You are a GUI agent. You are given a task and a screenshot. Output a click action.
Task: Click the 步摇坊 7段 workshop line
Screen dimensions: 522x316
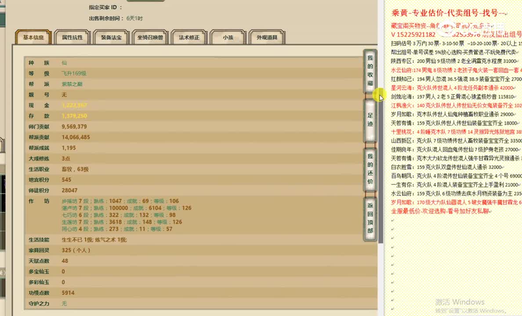coord(120,201)
